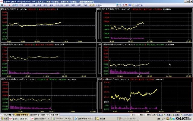This screenshot has width=193, height=121.
Task: Switch to first 富邦e01 taskbar window
Action: click(x=19, y=119)
